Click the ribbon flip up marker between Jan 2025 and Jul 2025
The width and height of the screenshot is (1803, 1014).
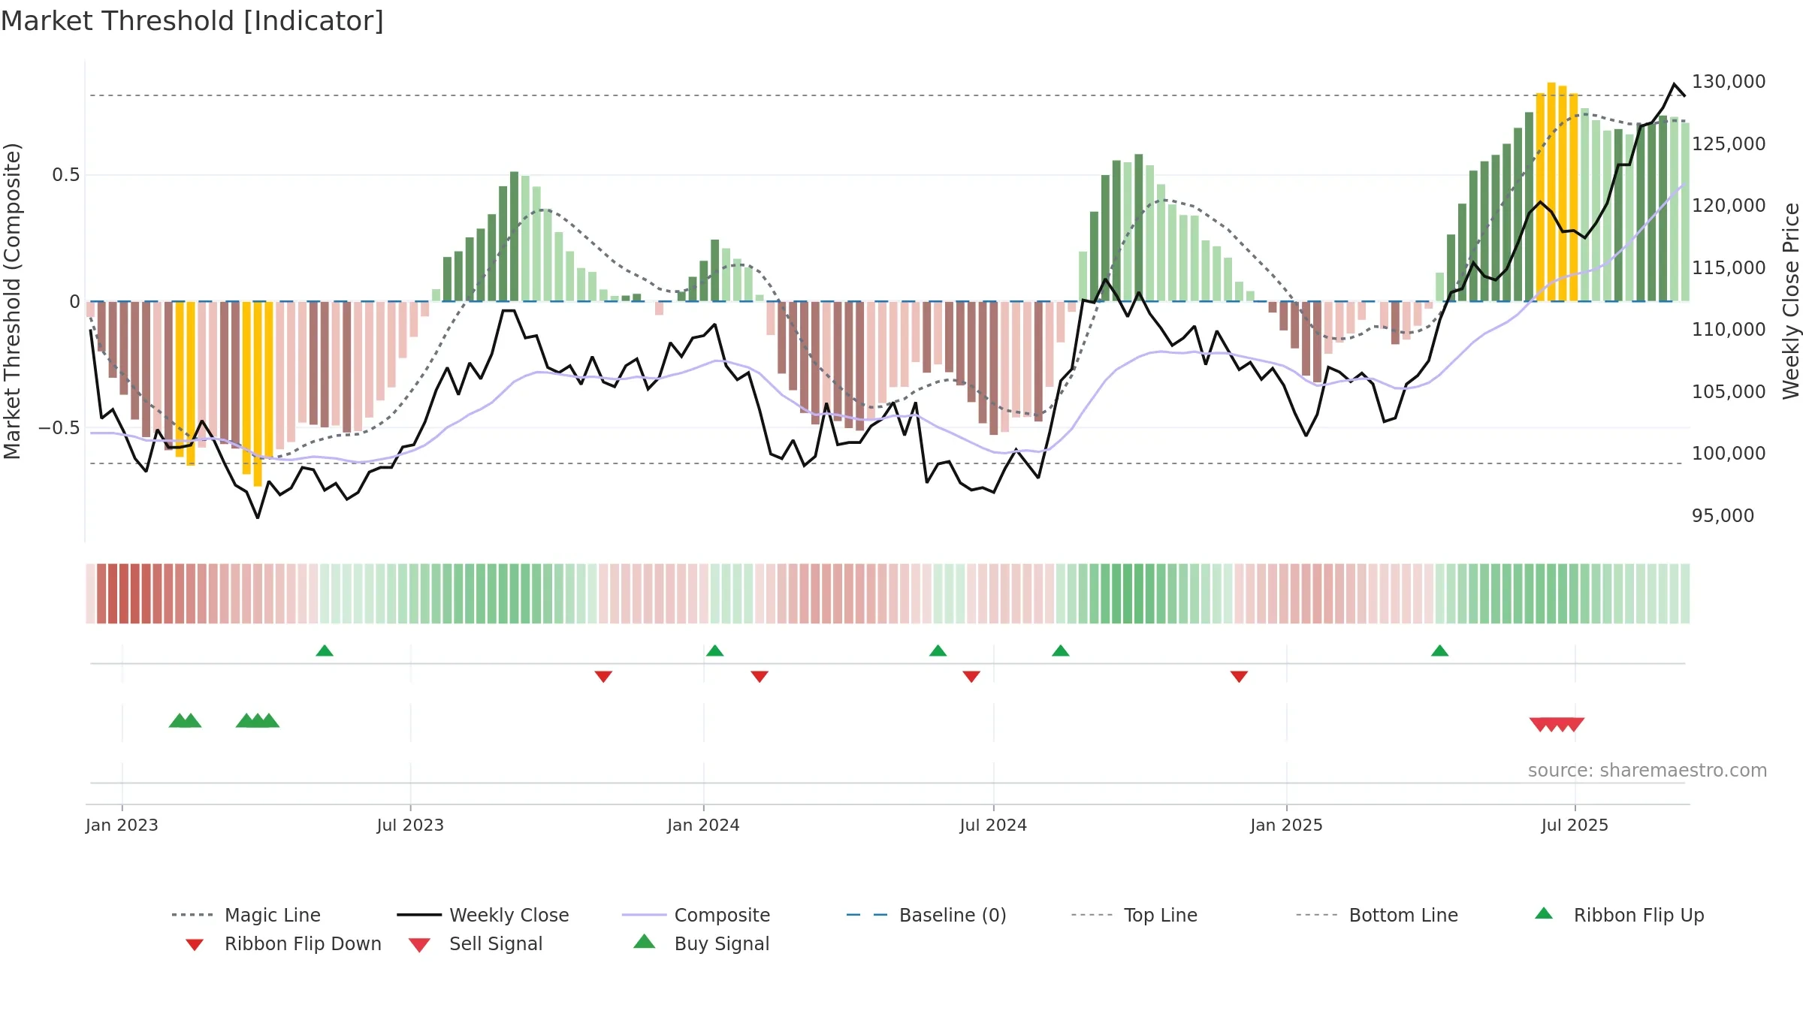pyautogui.click(x=1439, y=650)
